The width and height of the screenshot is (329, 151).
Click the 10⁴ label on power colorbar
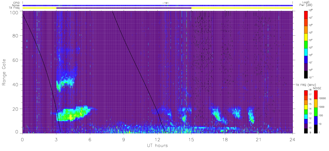pos(311,40)
